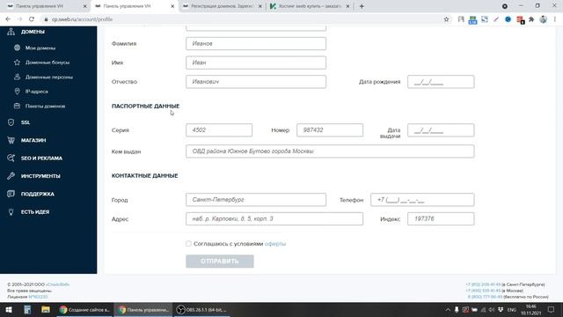The width and height of the screenshot is (563, 317).
Task: Show hidden system tray icons
Action: pos(448,309)
